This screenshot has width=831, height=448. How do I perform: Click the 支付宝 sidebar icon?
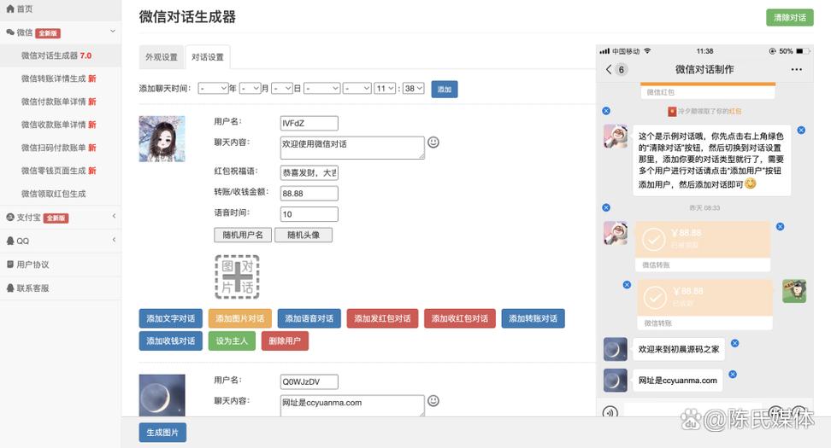[x=10, y=218]
